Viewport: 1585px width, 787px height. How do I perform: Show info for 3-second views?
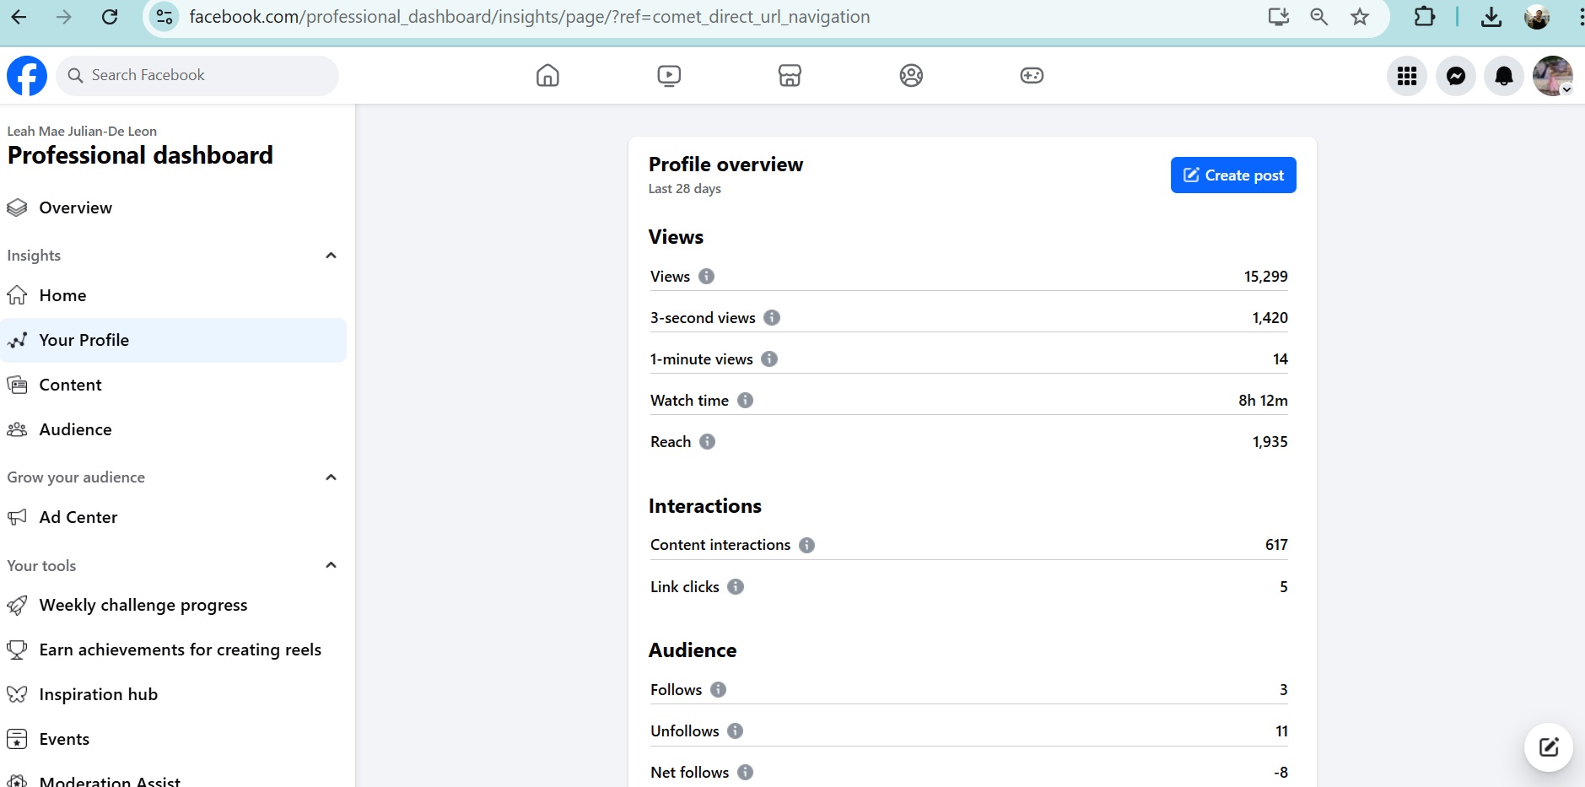click(x=772, y=318)
